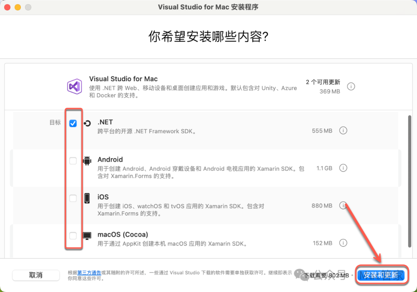
Task: Show info for the Android 1.1 GB component
Action: (343, 168)
